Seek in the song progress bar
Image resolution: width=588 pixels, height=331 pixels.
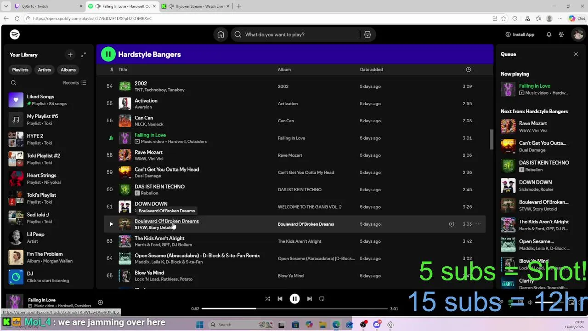pyautogui.click(x=294, y=308)
